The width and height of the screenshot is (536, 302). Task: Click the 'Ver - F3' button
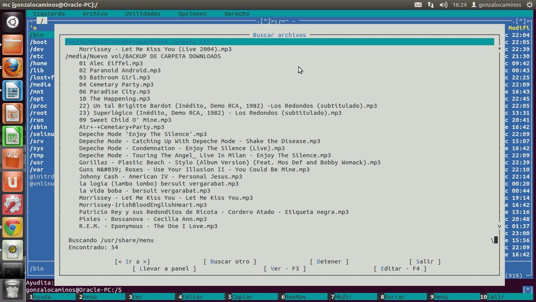point(285,269)
